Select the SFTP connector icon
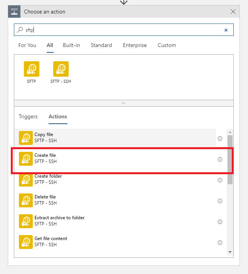 click(32, 69)
